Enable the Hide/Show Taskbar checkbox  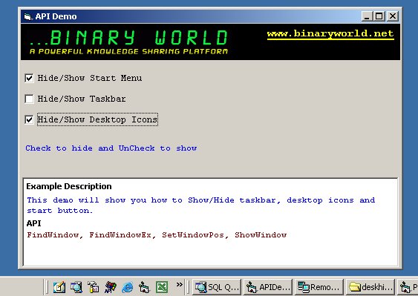coord(29,99)
